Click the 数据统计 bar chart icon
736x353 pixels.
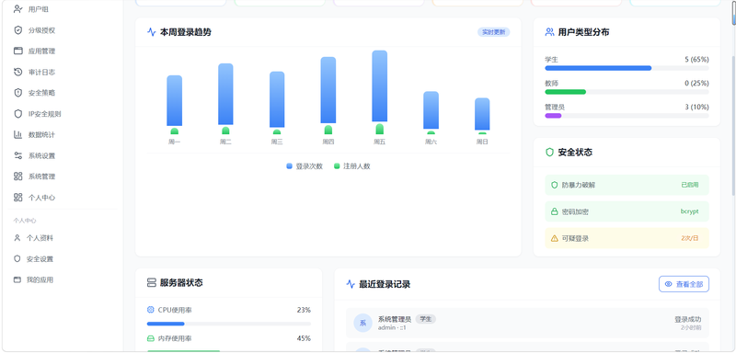(17, 134)
